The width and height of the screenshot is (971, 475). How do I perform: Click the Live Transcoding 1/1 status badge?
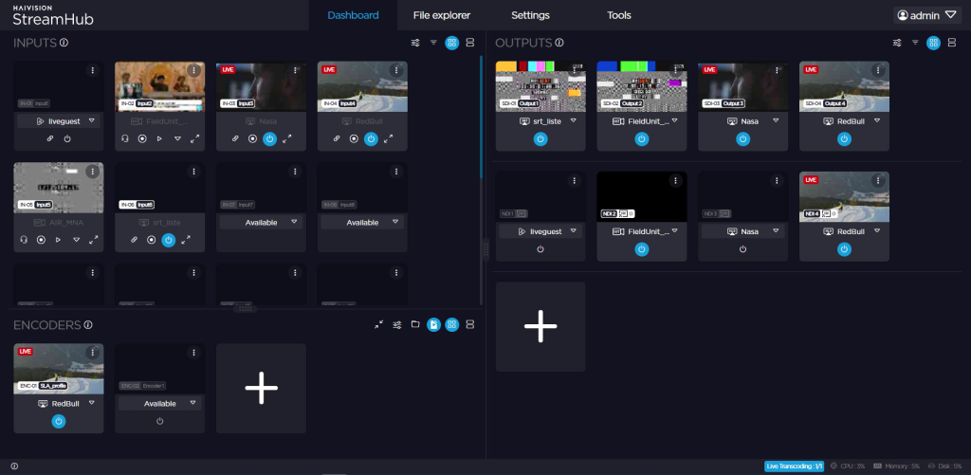pyautogui.click(x=793, y=466)
